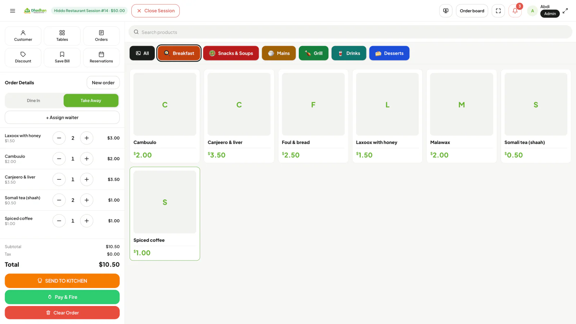Switch order type to Dine In
The height and width of the screenshot is (324, 576).
(x=34, y=100)
